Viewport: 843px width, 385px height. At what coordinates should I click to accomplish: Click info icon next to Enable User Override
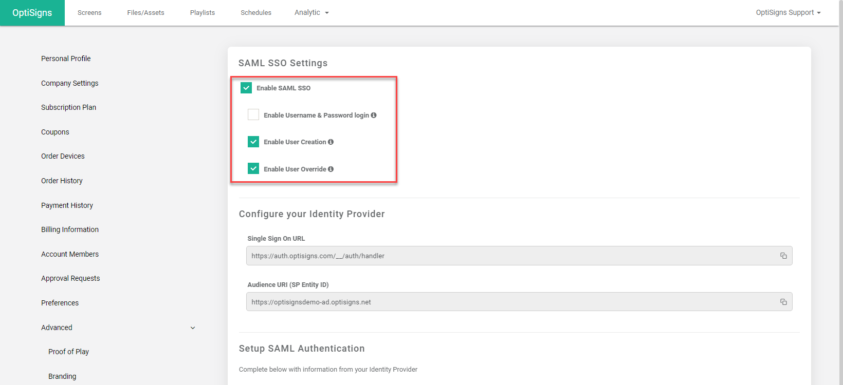331,169
